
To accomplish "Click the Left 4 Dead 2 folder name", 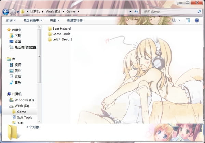I will (62, 39).
